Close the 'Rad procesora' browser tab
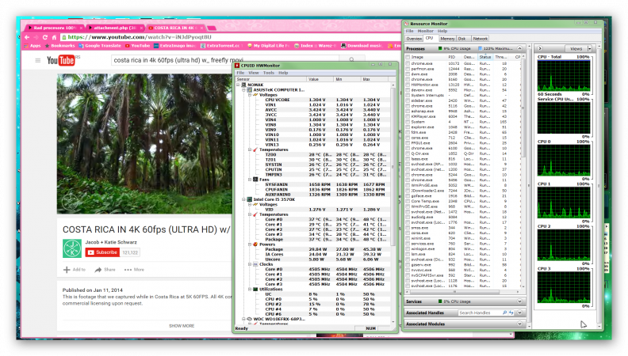 [x=81, y=28]
